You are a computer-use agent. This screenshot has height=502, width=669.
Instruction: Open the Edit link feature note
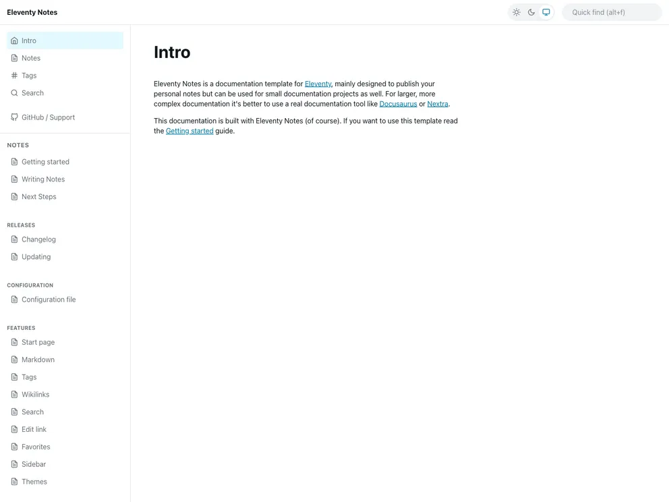point(65,429)
